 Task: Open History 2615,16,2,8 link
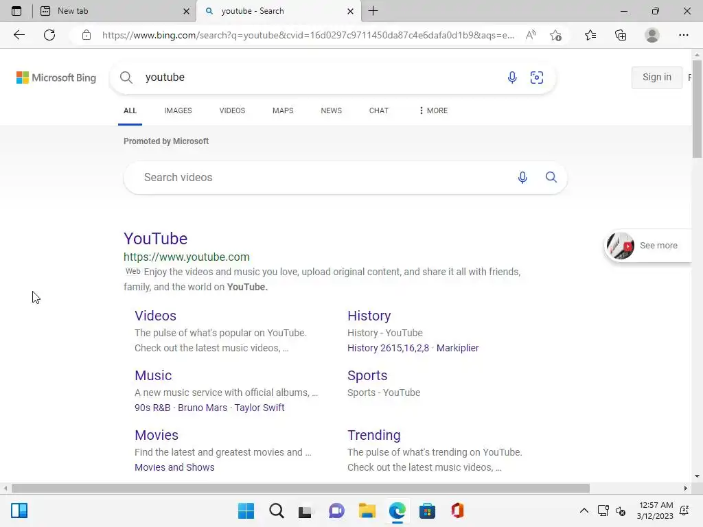[x=389, y=348]
